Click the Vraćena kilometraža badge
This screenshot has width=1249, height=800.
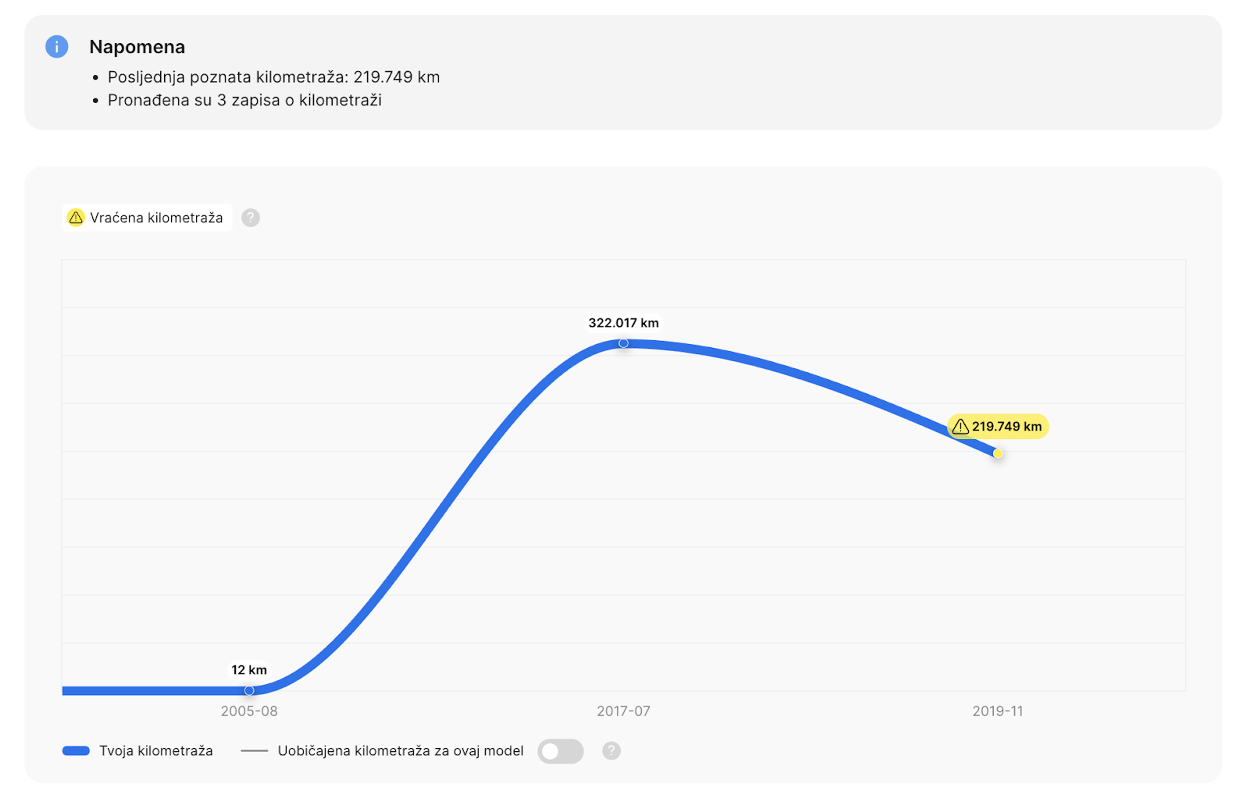[x=147, y=218]
